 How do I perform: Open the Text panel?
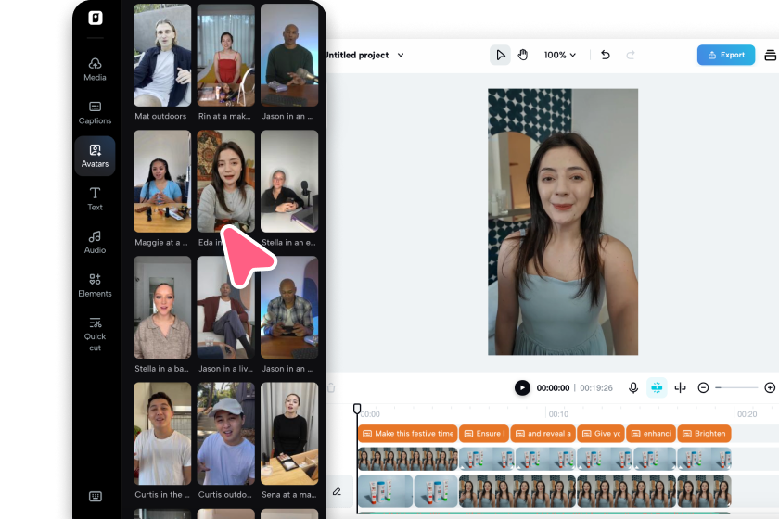95,199
